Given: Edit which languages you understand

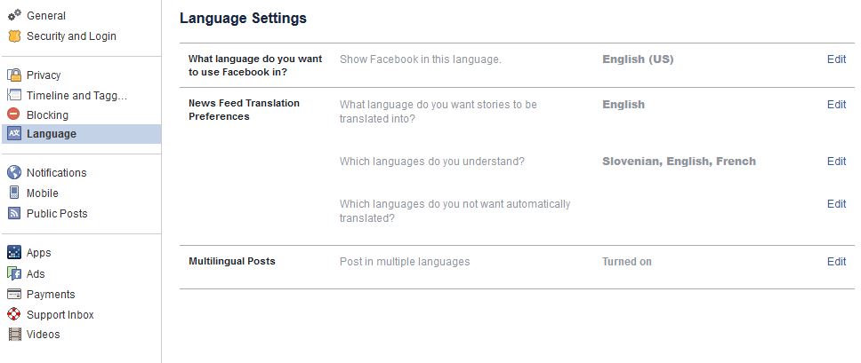Looking at the screenshot, I should click(x=836, y=162).
